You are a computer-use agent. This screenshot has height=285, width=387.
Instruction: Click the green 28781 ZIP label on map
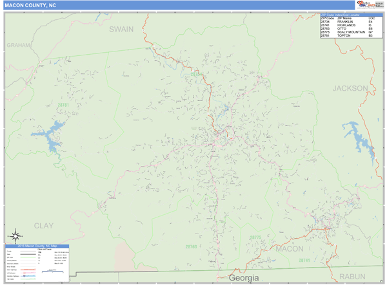click(63, 104)
